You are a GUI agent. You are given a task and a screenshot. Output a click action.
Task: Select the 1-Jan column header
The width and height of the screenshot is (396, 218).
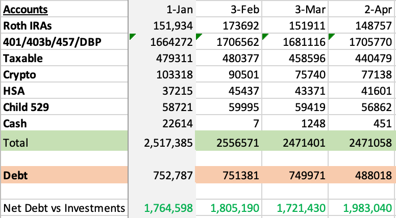(x=179, y=10)
